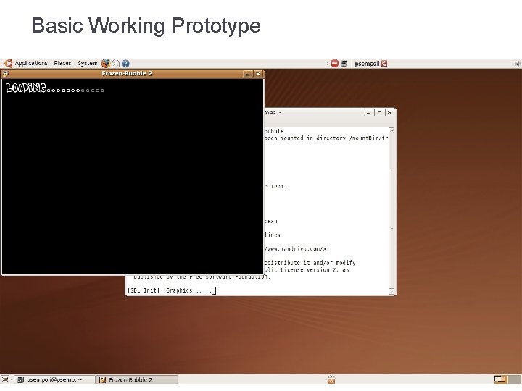Open the mail launcher icon in panel
The width and height of the screenshot is (522, 391).
pos(115,63)
